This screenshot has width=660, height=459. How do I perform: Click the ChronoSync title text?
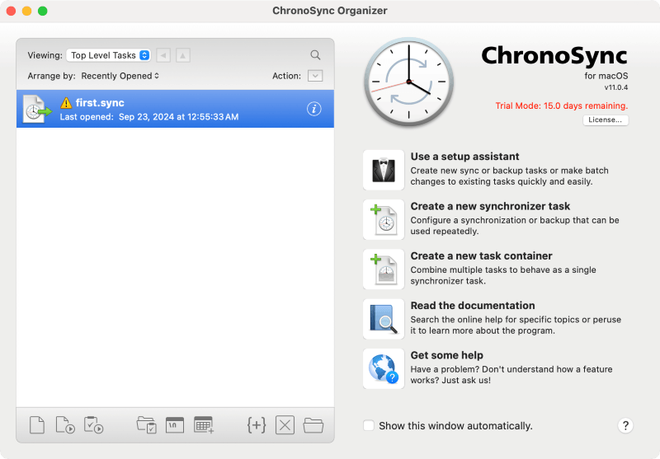pos(554,56)
